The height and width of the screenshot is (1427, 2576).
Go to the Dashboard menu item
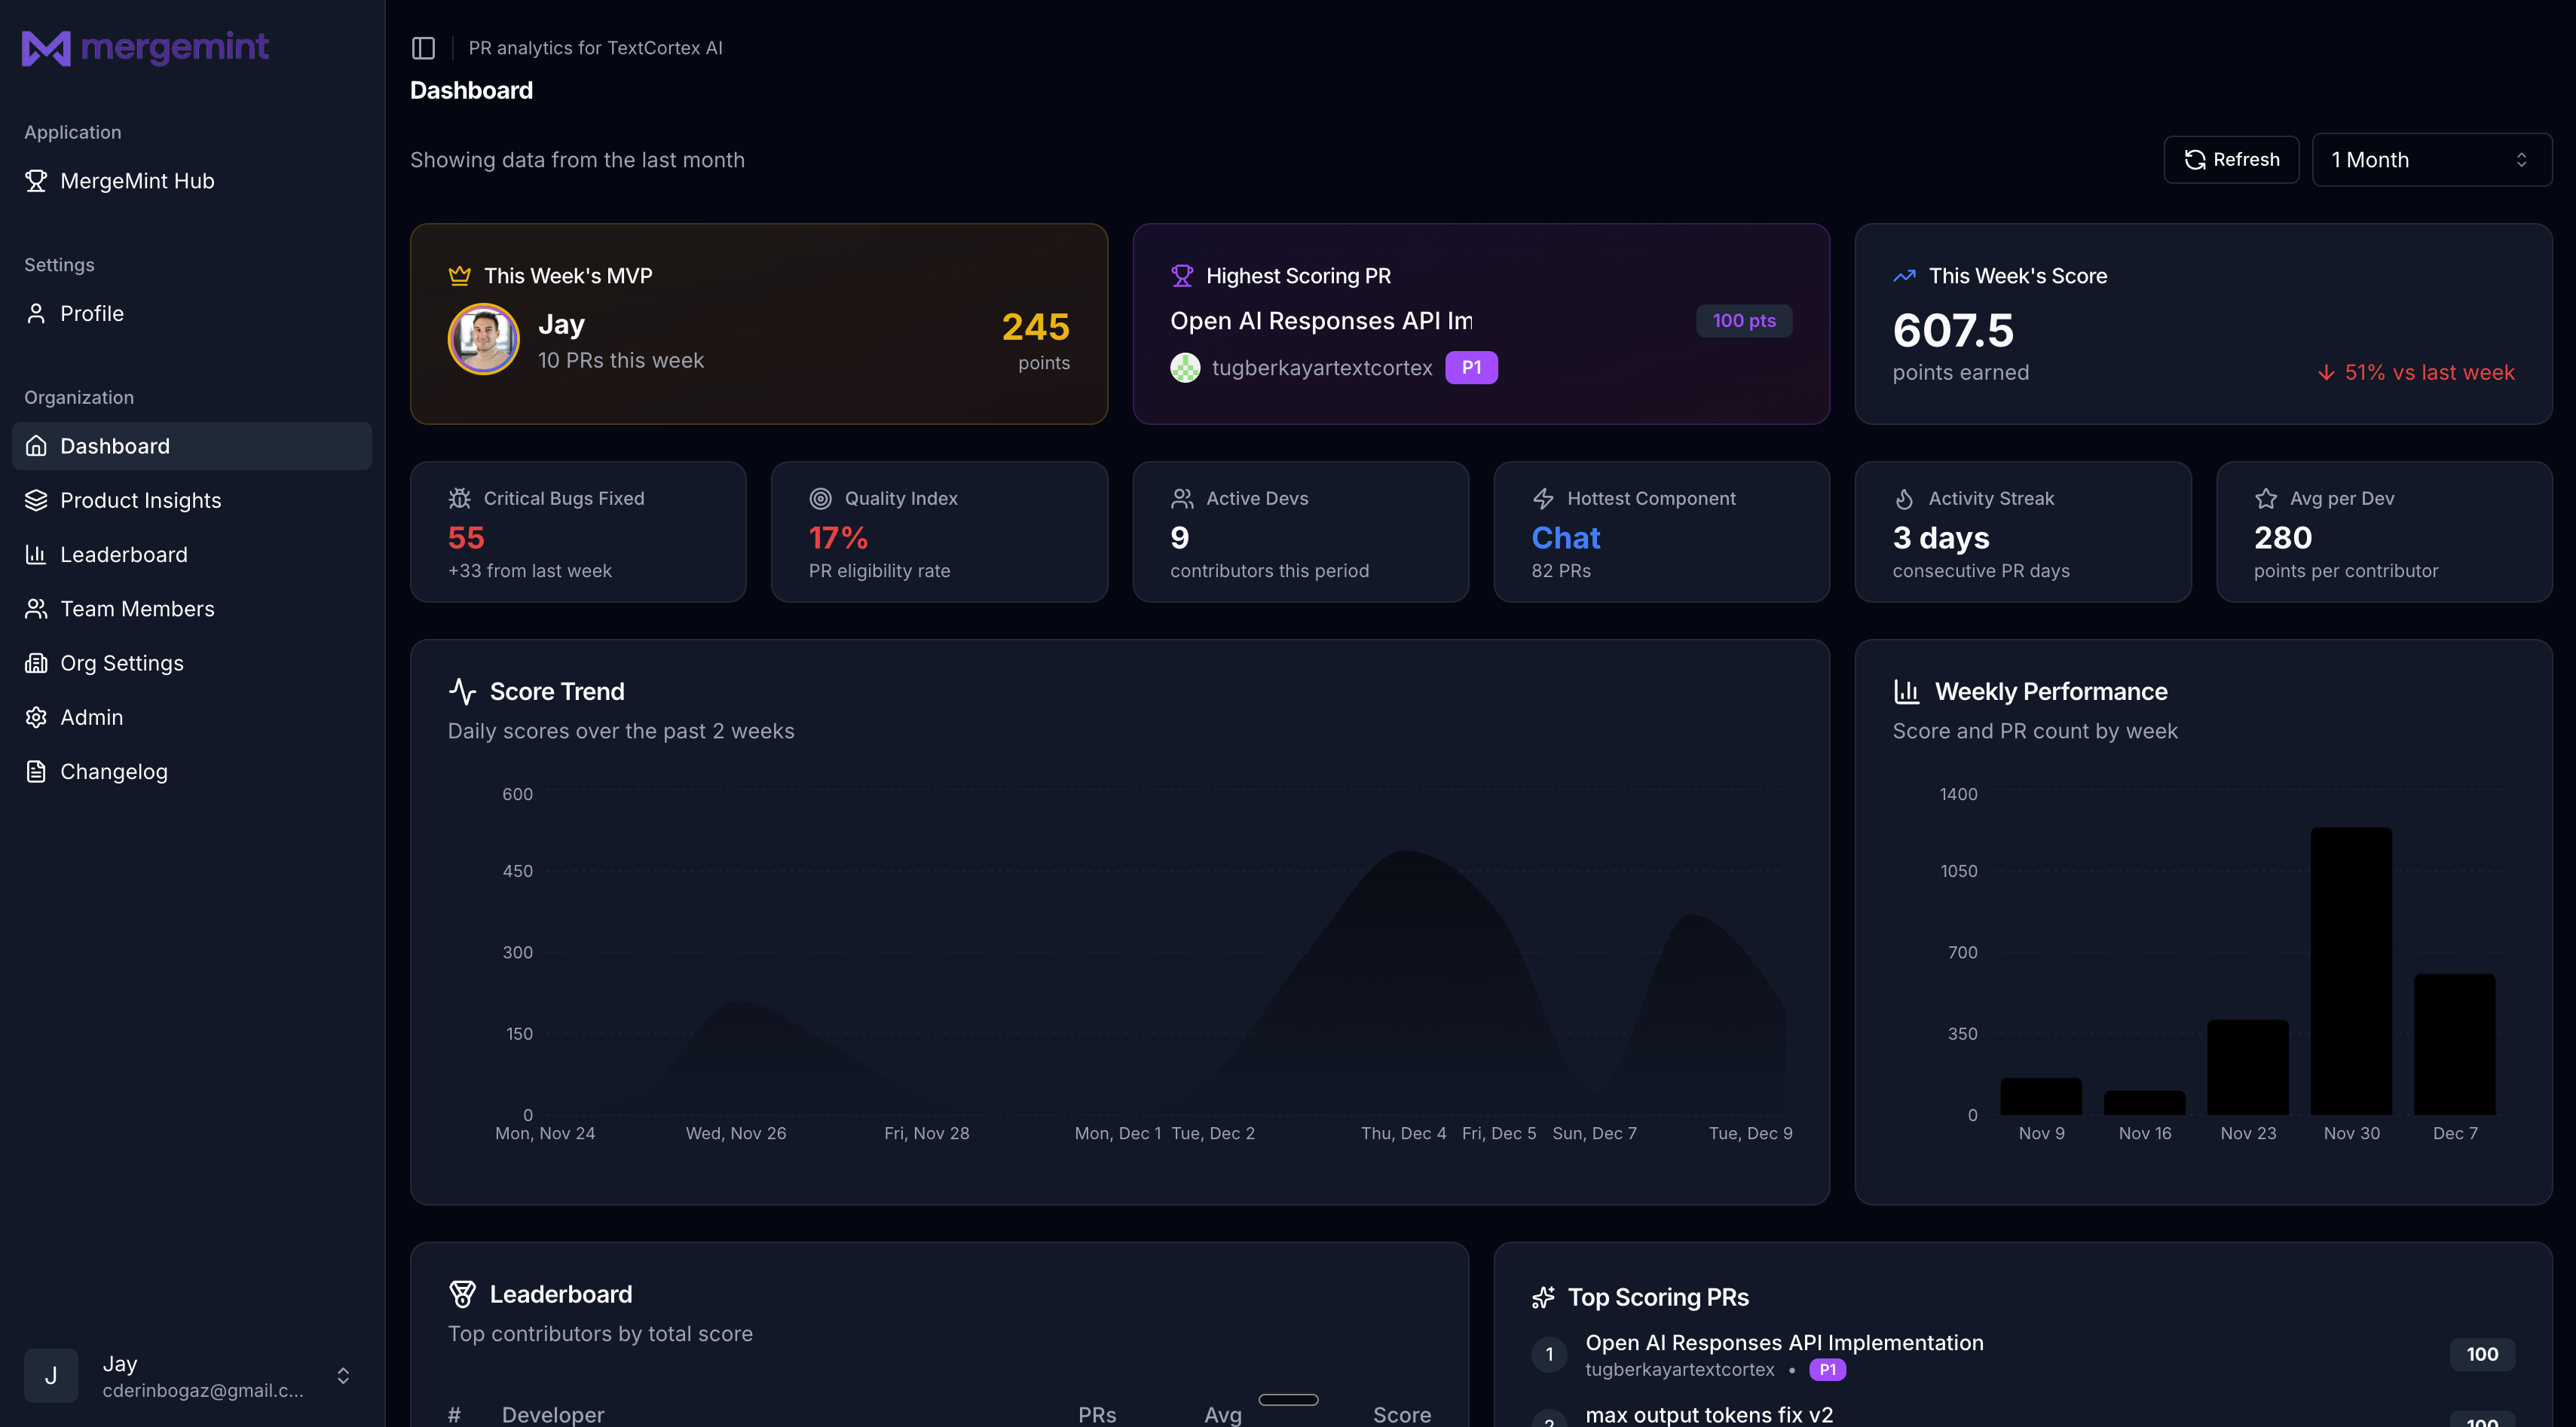pos(114,446)
